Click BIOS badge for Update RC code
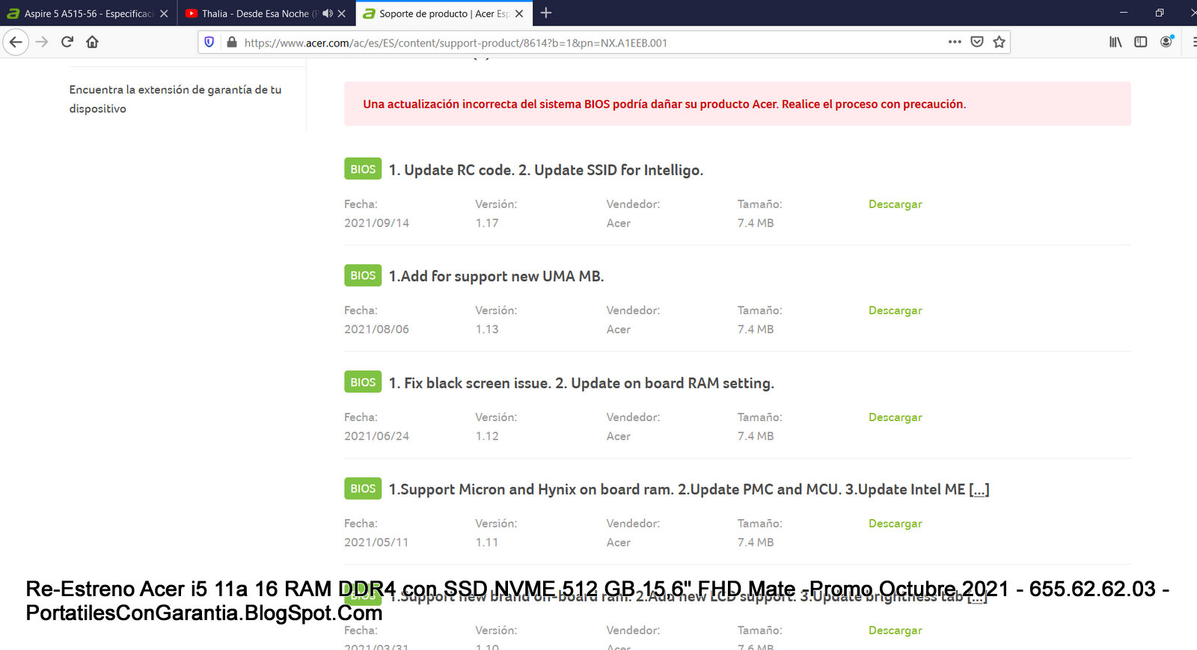Image resolution: width=1197 pixels, height=650 pixels. coord(363,169)
